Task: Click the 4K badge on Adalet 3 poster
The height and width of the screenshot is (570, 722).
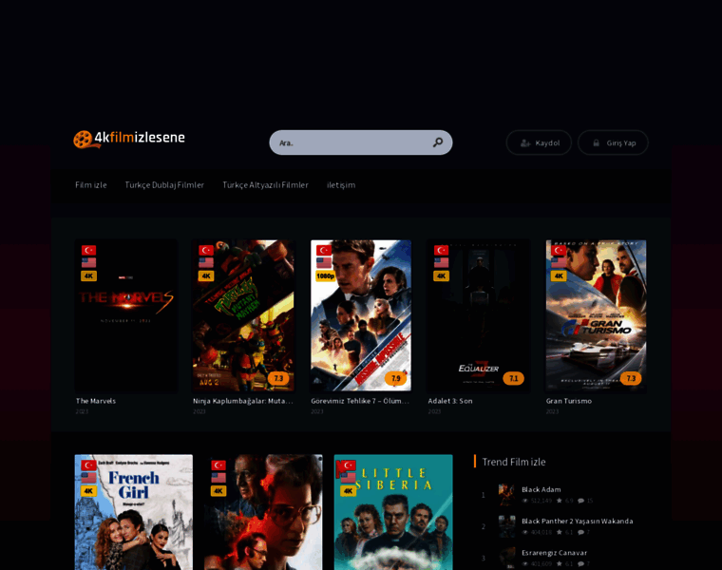Action: pos(441,275)
